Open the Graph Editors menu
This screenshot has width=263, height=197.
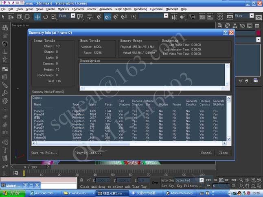pyautogui.click(x=123, y=9)
